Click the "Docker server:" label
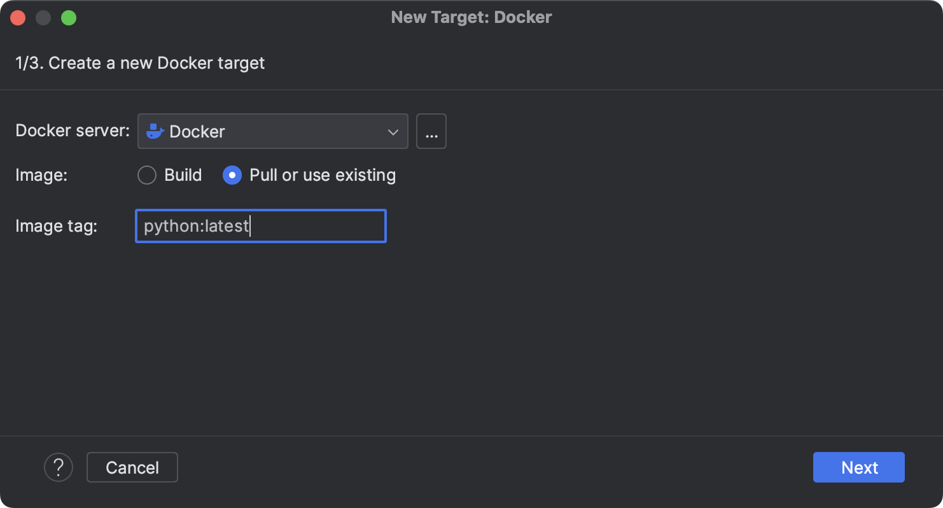 tap(71, 131)
